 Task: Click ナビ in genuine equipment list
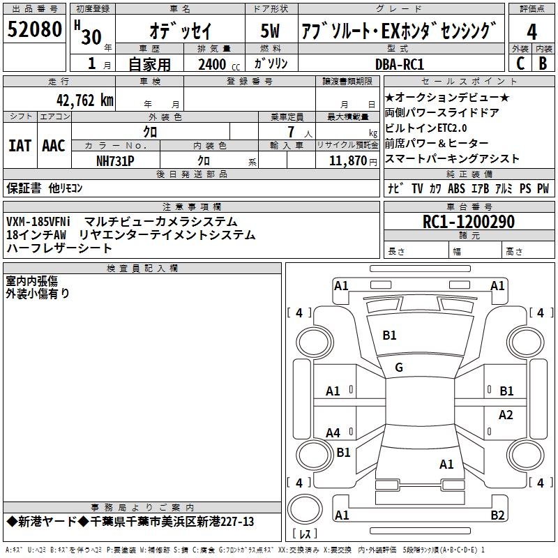(395, 188)
